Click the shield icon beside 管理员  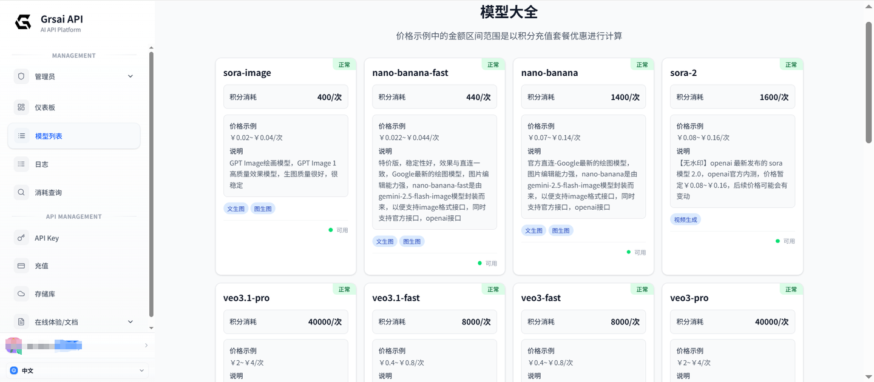(x=21, y=76)
